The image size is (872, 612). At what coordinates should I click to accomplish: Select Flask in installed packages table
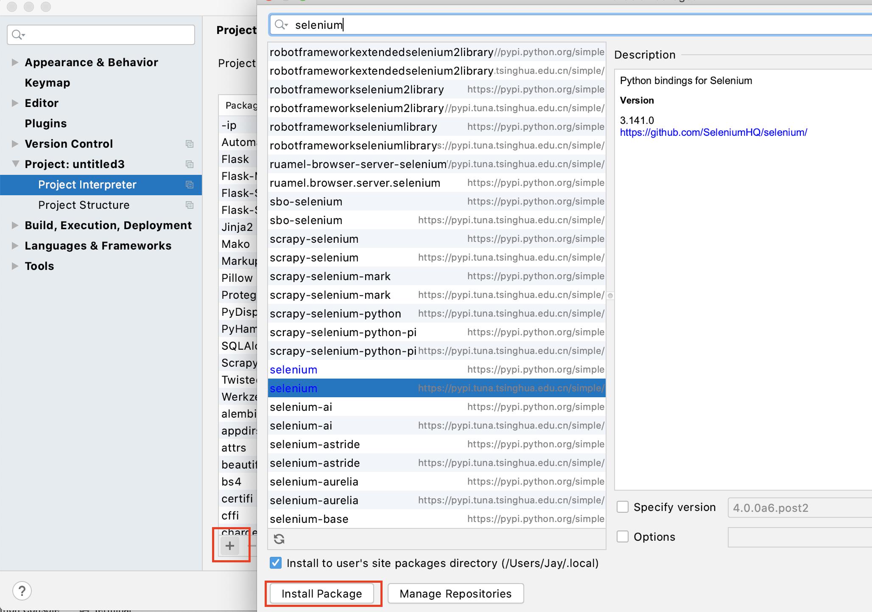click(x=238, y=159)
